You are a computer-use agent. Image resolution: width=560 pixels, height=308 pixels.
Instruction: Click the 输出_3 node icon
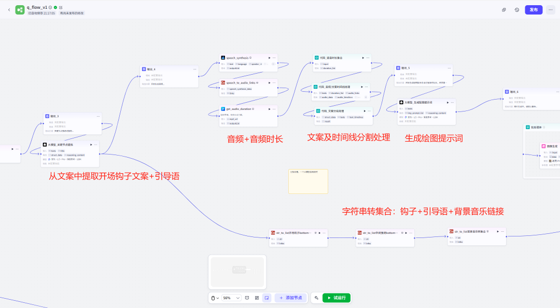pos(47,116)
